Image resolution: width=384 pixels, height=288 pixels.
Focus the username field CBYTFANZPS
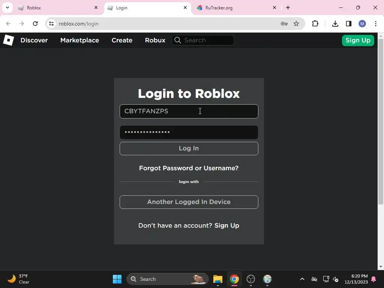[x=189, y=111]
